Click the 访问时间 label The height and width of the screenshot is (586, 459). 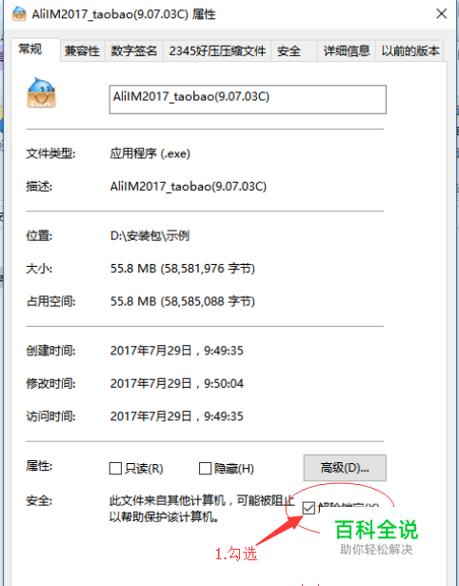(x=50, y=416)
